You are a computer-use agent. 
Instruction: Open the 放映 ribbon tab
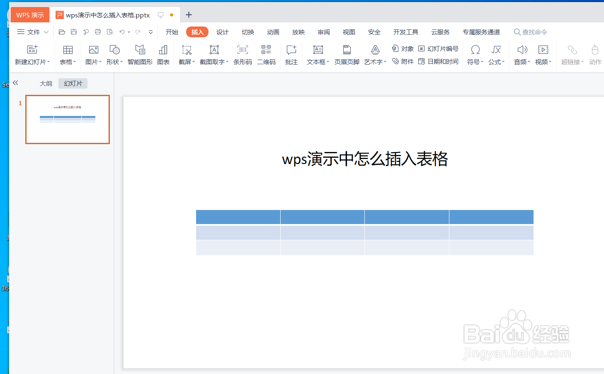click(x=298, y=32)
